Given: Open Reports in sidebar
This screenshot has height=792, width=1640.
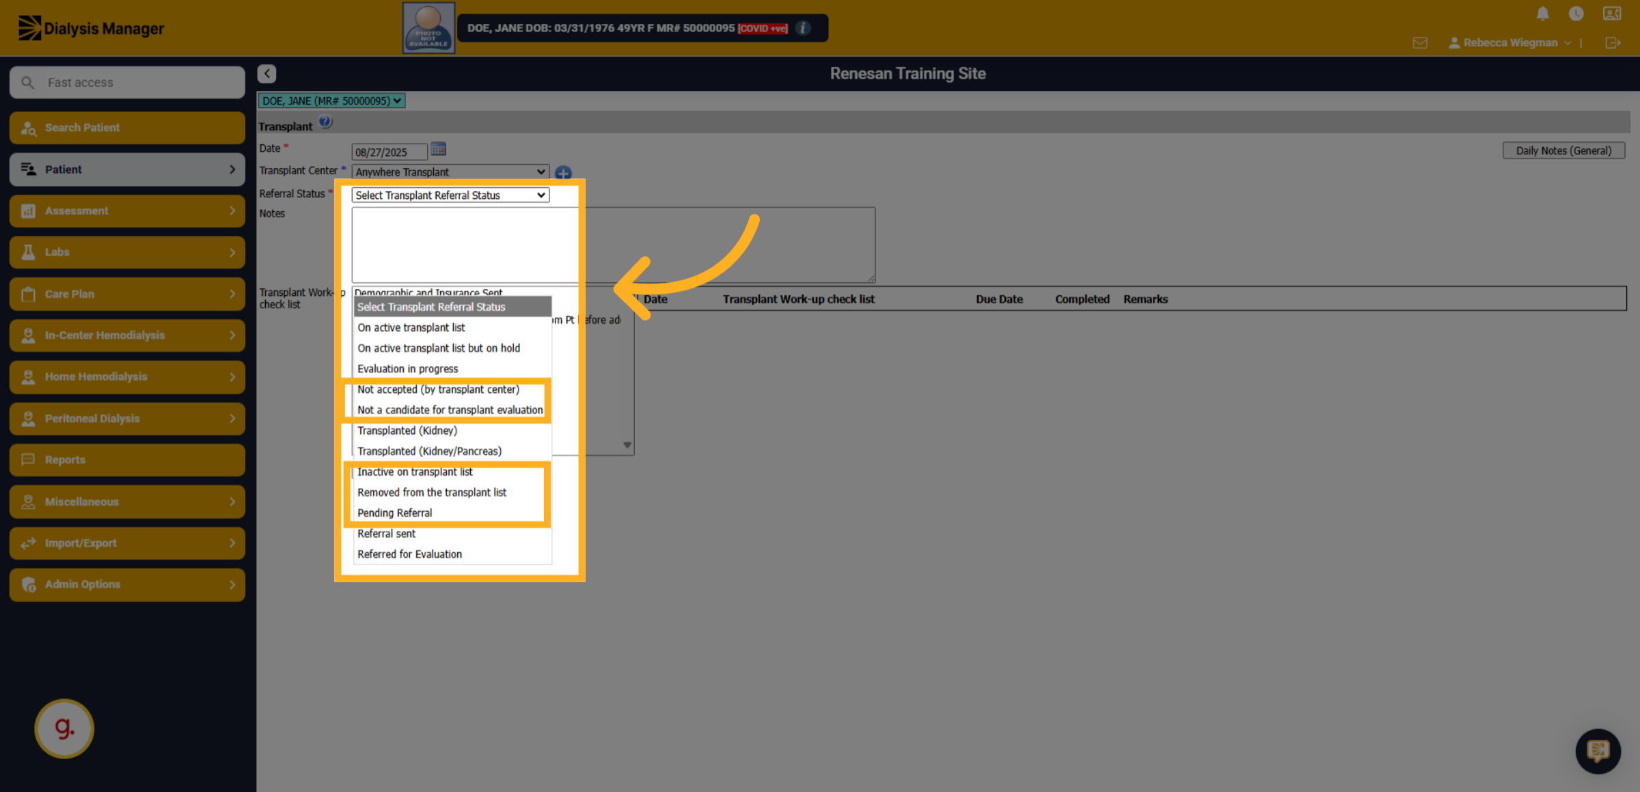Looking at the screenshot, I should coord(127,460).
